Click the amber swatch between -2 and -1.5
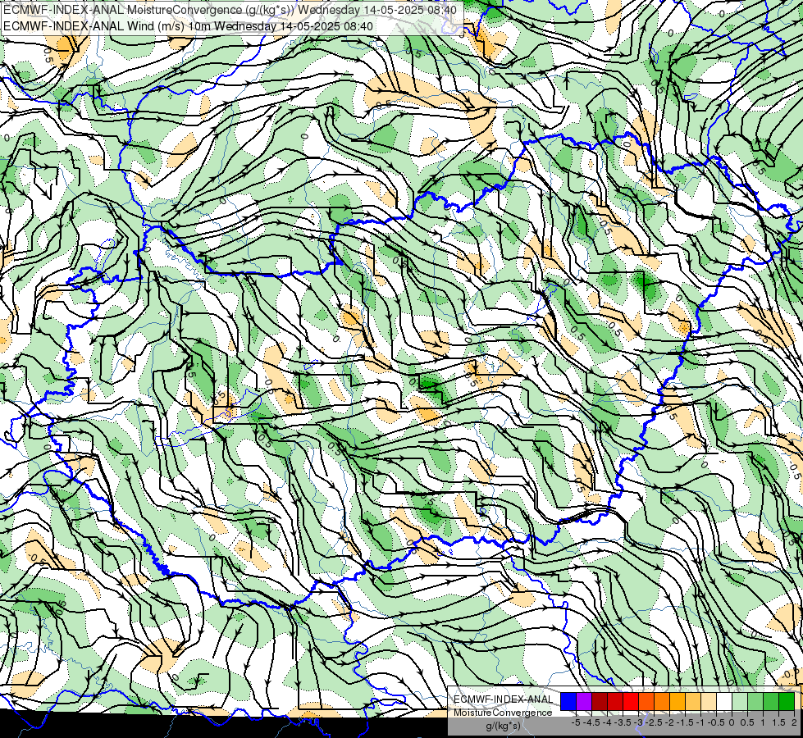 [x=678, y=702]
